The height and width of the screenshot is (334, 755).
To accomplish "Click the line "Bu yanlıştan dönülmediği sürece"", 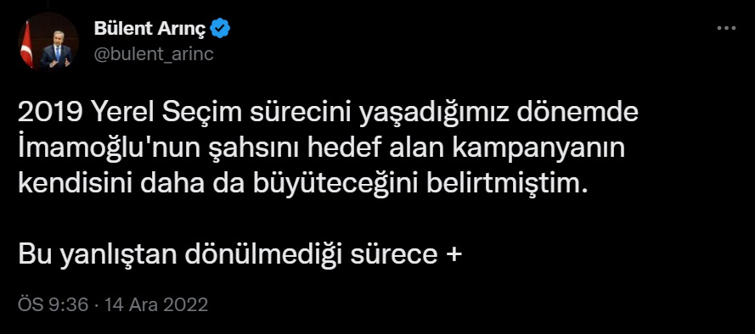I will [226, 255].
